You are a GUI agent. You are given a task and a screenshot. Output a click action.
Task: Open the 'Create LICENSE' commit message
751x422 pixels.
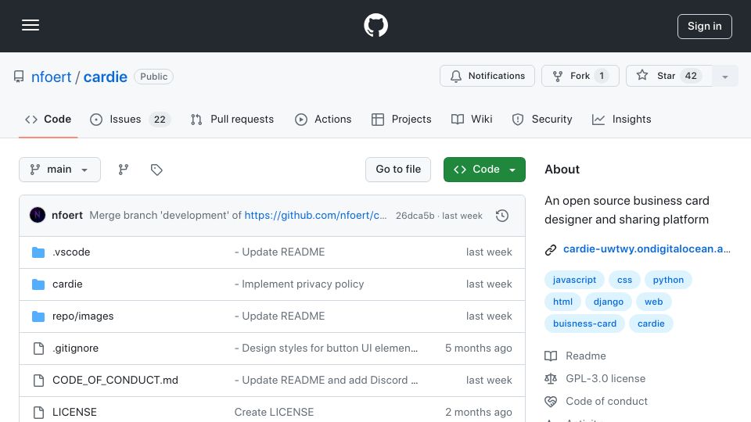(x=274, y=413)
